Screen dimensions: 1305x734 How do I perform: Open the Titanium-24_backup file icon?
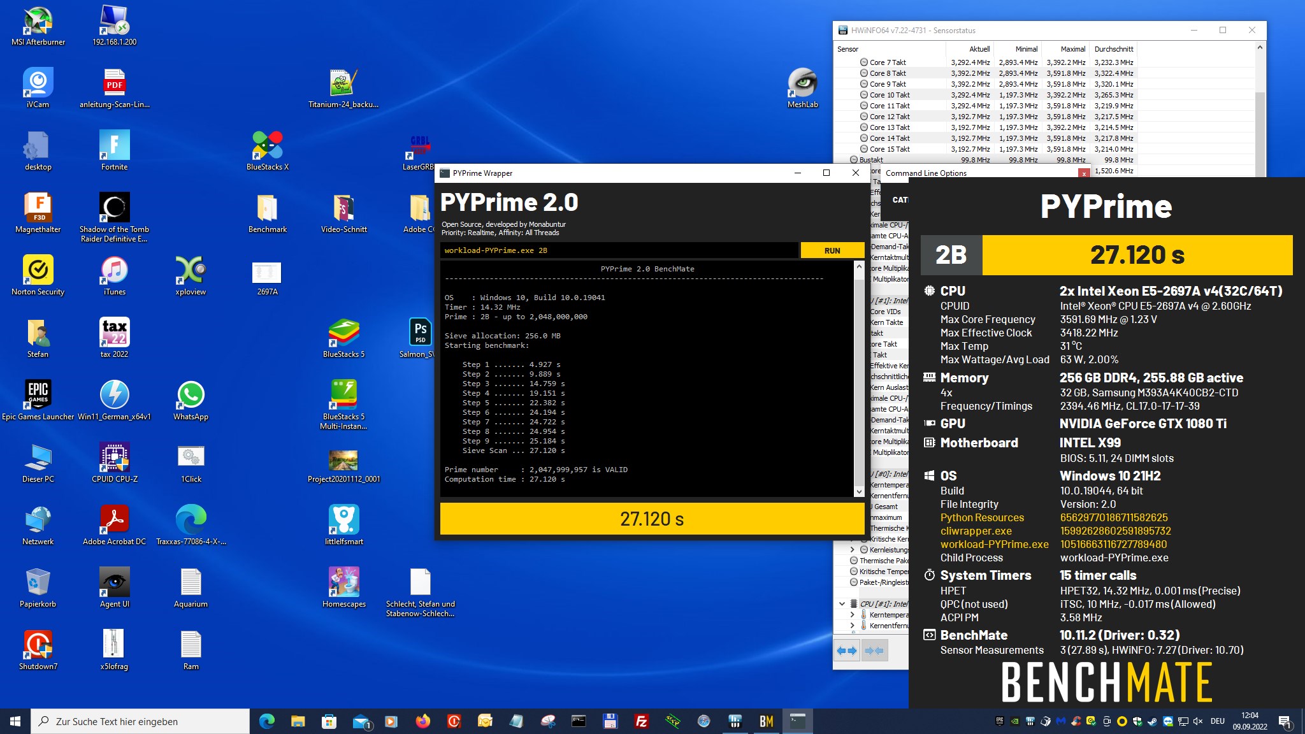click(x=344, y=88)
